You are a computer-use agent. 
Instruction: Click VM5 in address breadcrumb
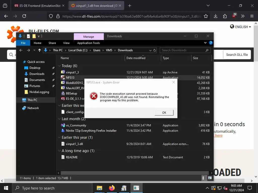coord(109,50)
